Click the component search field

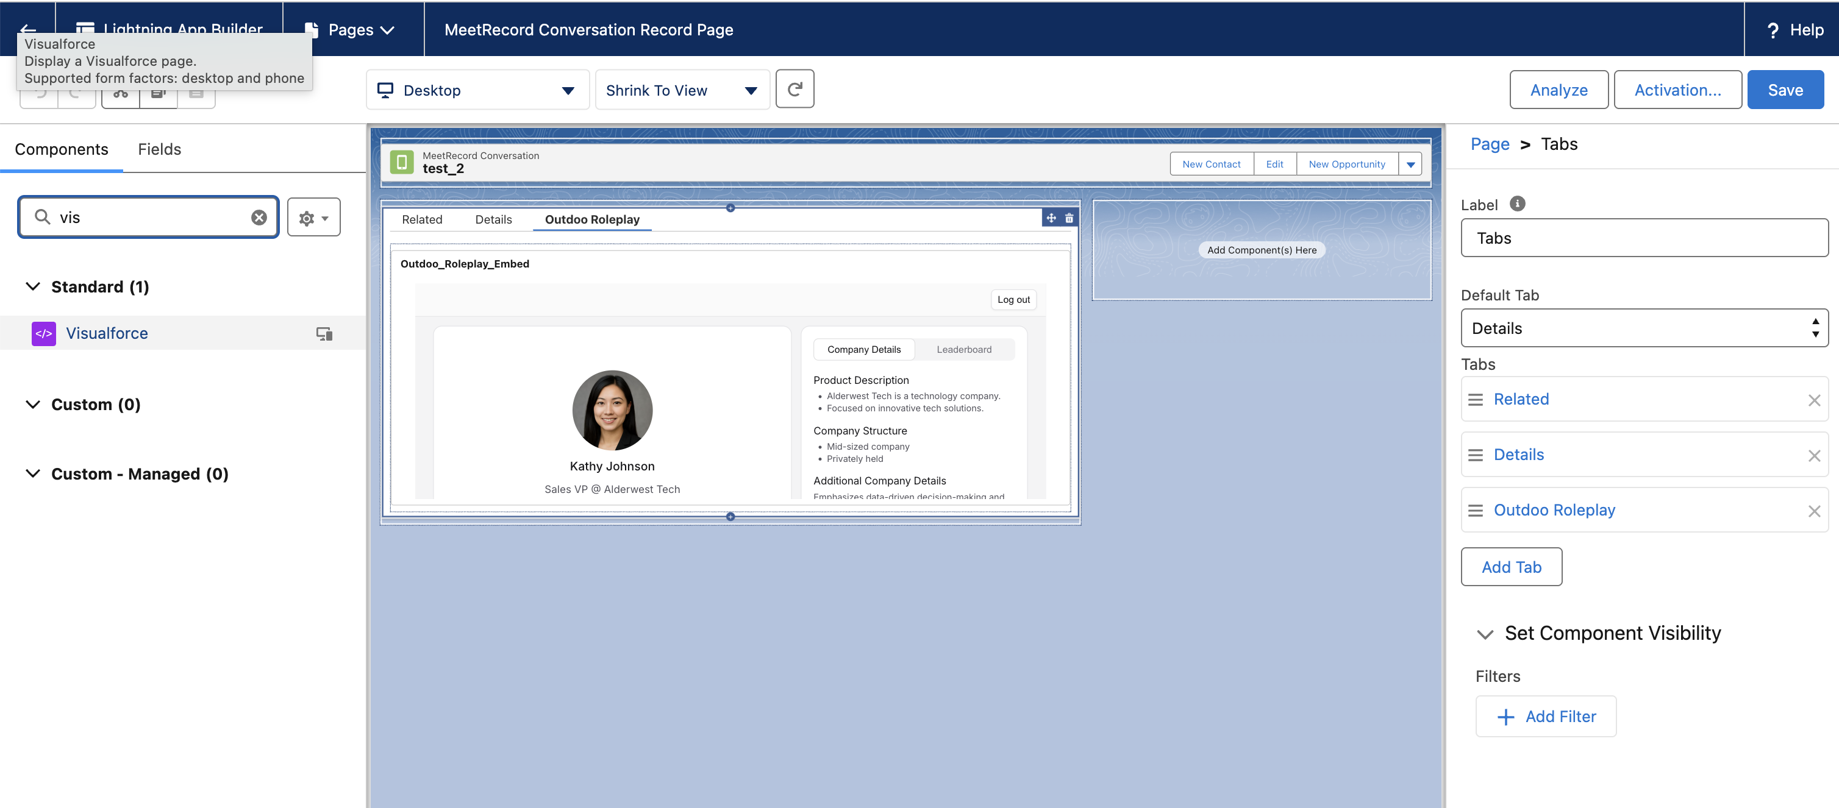(149, 218)
